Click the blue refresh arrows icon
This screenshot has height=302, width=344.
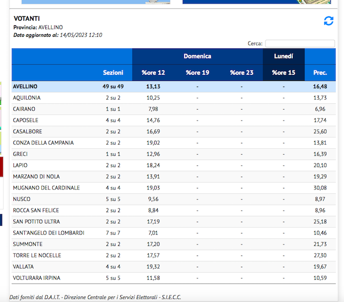(329, 21)
